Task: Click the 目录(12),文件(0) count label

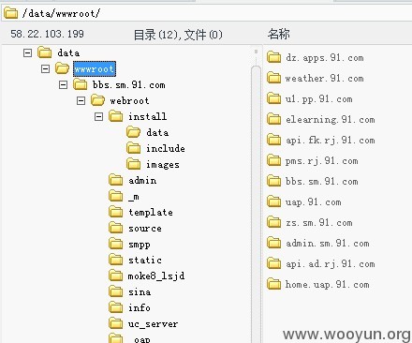Action: [178, 35]
